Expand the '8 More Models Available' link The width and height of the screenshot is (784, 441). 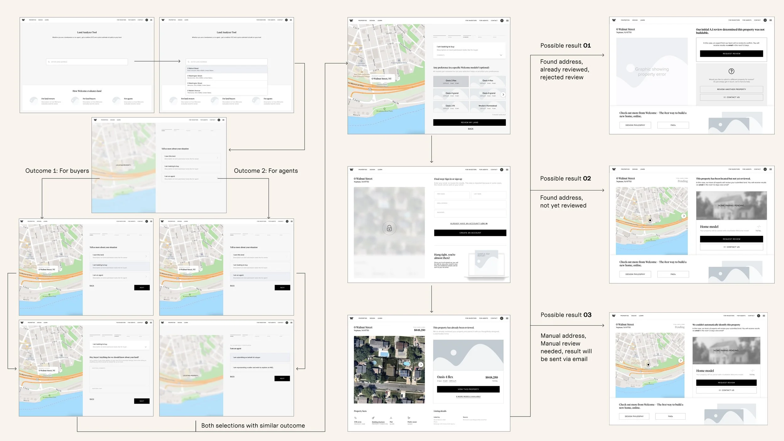click(469, 396)
